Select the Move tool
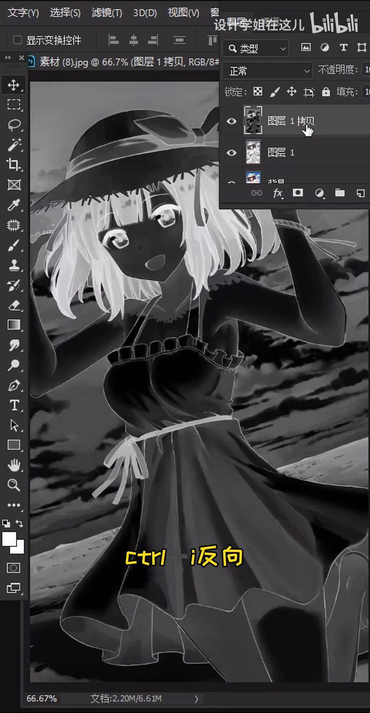Viewport: 370px width, 713px height. 14,84
